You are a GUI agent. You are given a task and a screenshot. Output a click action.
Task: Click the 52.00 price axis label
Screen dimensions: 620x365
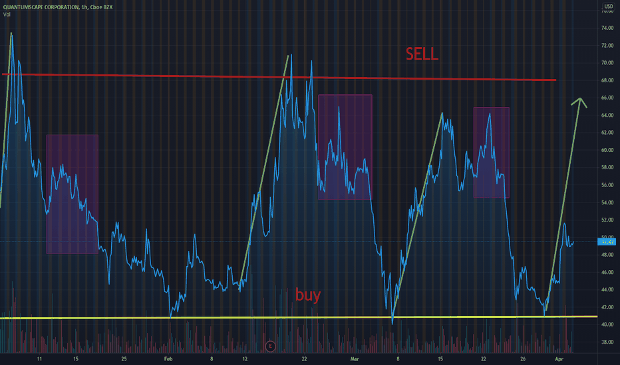pos(607,220)
